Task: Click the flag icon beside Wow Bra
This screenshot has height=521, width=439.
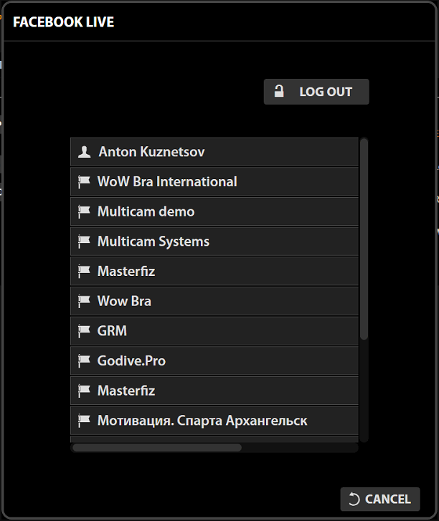Action: pos(84,302)
